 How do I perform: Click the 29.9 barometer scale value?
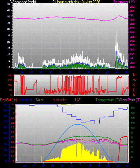point(132,20)
